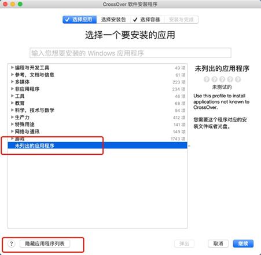Viewport: 261px width, 255px height.
Task: Expand the 编程与开发工具 category arrow
Action: 12,67
